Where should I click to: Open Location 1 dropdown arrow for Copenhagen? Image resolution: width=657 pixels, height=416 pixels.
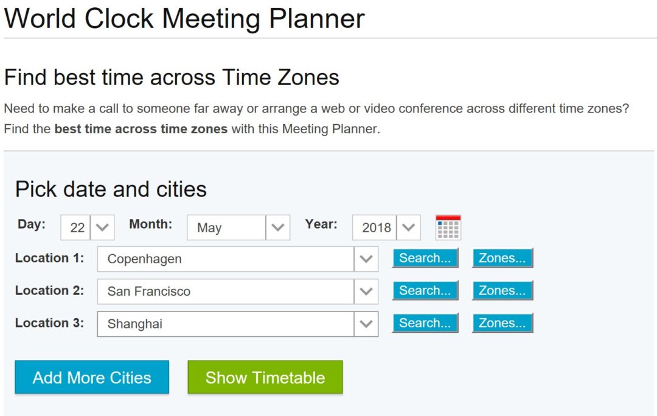coord(366,259)
